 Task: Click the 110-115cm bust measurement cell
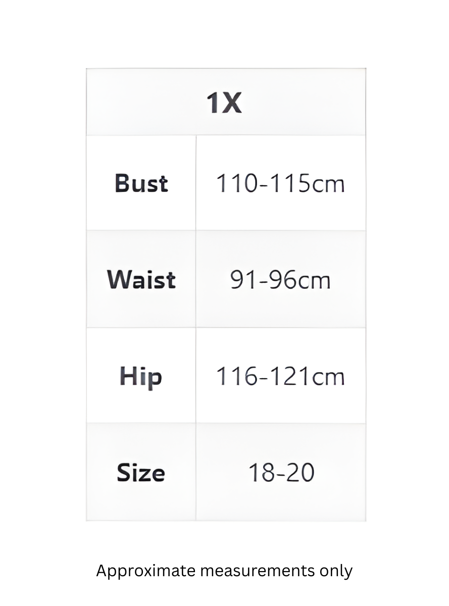280,183
